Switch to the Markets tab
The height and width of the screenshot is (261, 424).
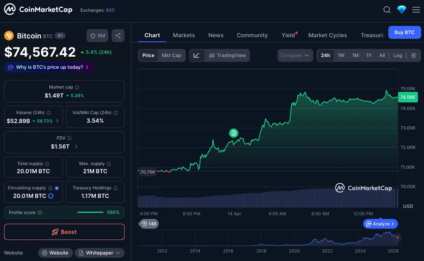[x=184, y=35]
